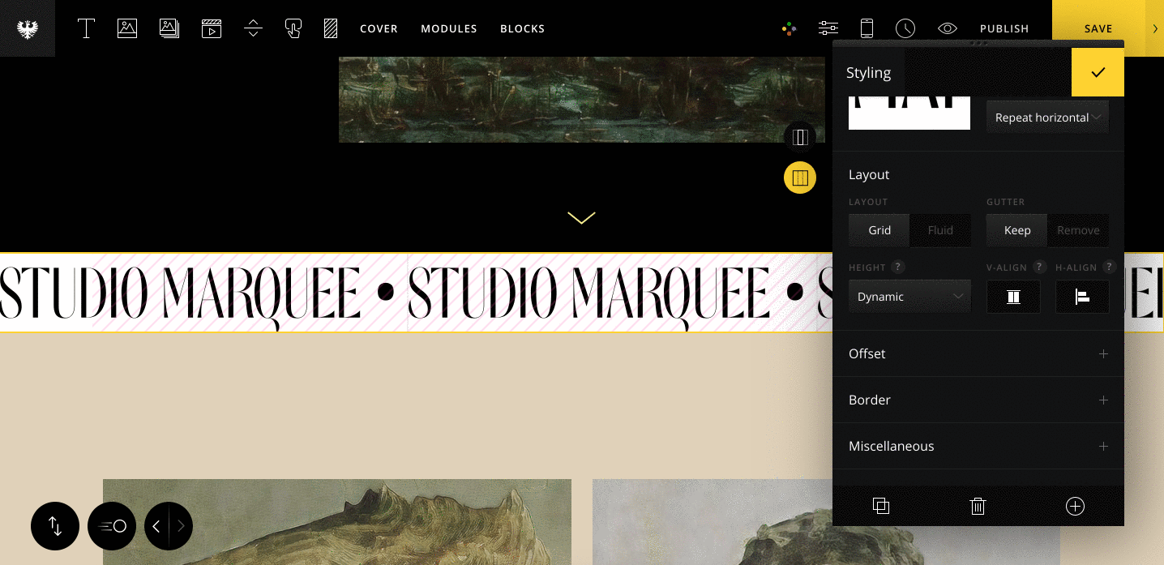Image resolution: width=1164 pixels, height=565 pixels.
Task: Add a text element from toolbar
Action: (86, 28)
